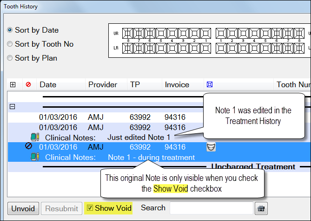311x221 pixels.
Task: Click 'Note 1 - during treatment' note text
Action: (152, 157)
